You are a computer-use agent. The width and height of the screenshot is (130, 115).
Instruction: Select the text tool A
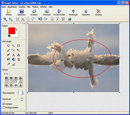(13, 55)
